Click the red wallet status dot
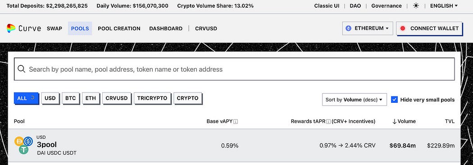This screenshot has width=473, height=165. [x=402, y=28]
